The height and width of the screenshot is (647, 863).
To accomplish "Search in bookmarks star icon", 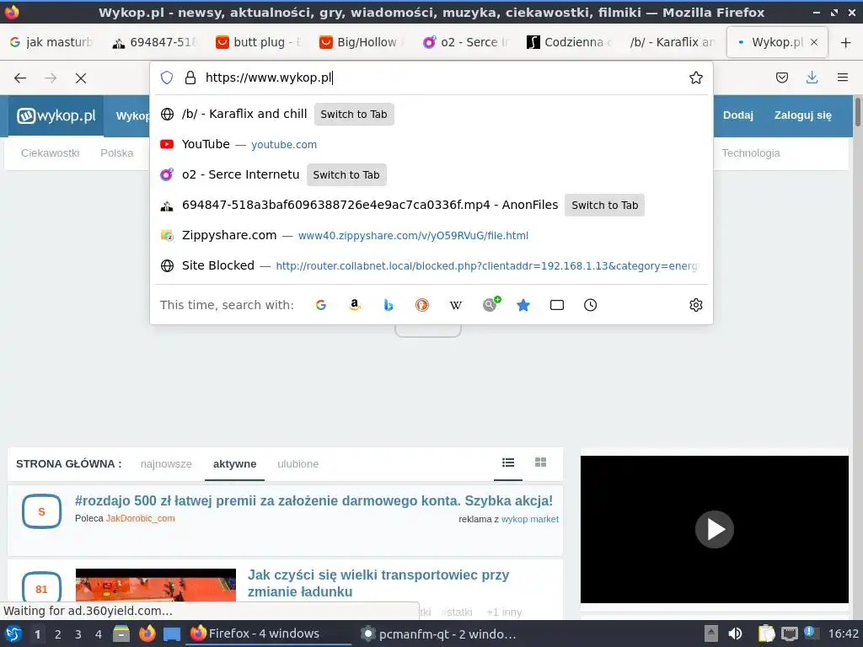I will tap(523, 305).
